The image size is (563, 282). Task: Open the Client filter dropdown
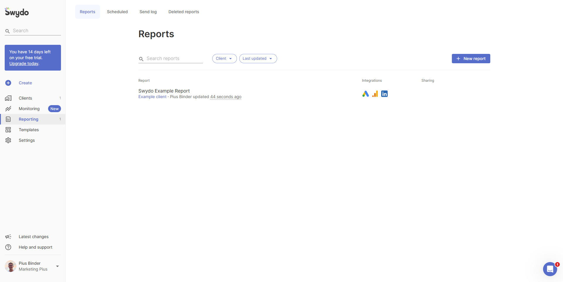point(224,59)
